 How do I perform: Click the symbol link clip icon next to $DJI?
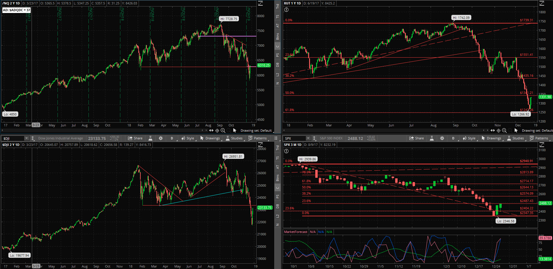point(32,138)
